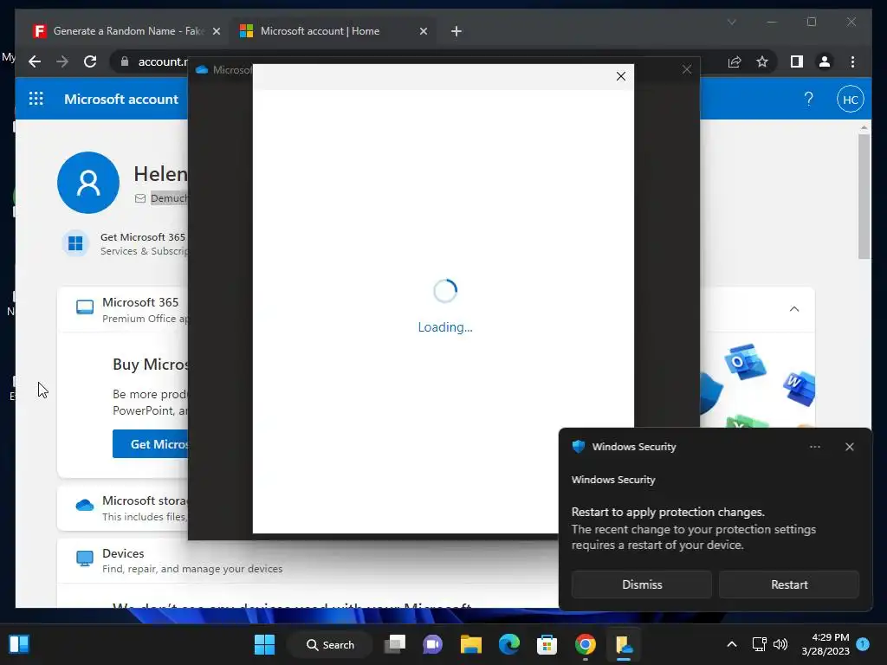Image resolution: width=887 pixels, height=665 pixels.
Task: Open Windows Security notification options ellipsis
Action: tap(814, 447)
